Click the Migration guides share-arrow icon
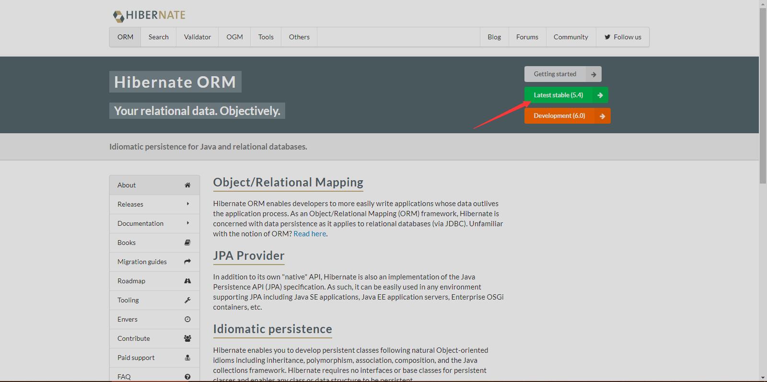767x382 pixels. pos(187,262)
